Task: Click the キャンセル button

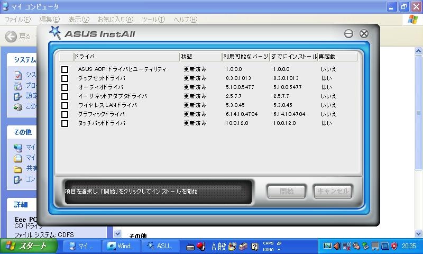Action: [x=333, y=192]
